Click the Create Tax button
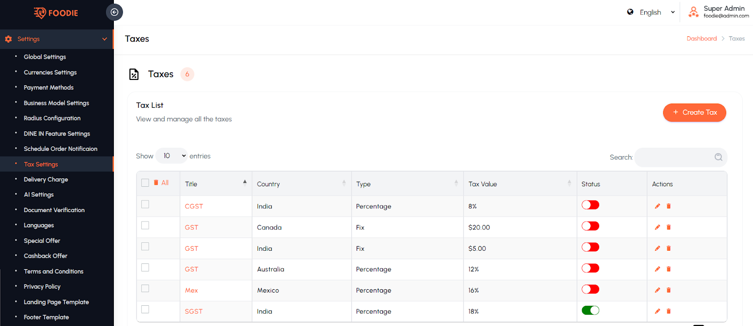The width and height of the screenshot is (753, 326). click(x=694, y=112)
